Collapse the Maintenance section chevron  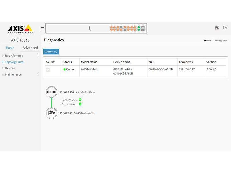coord(37,74)
